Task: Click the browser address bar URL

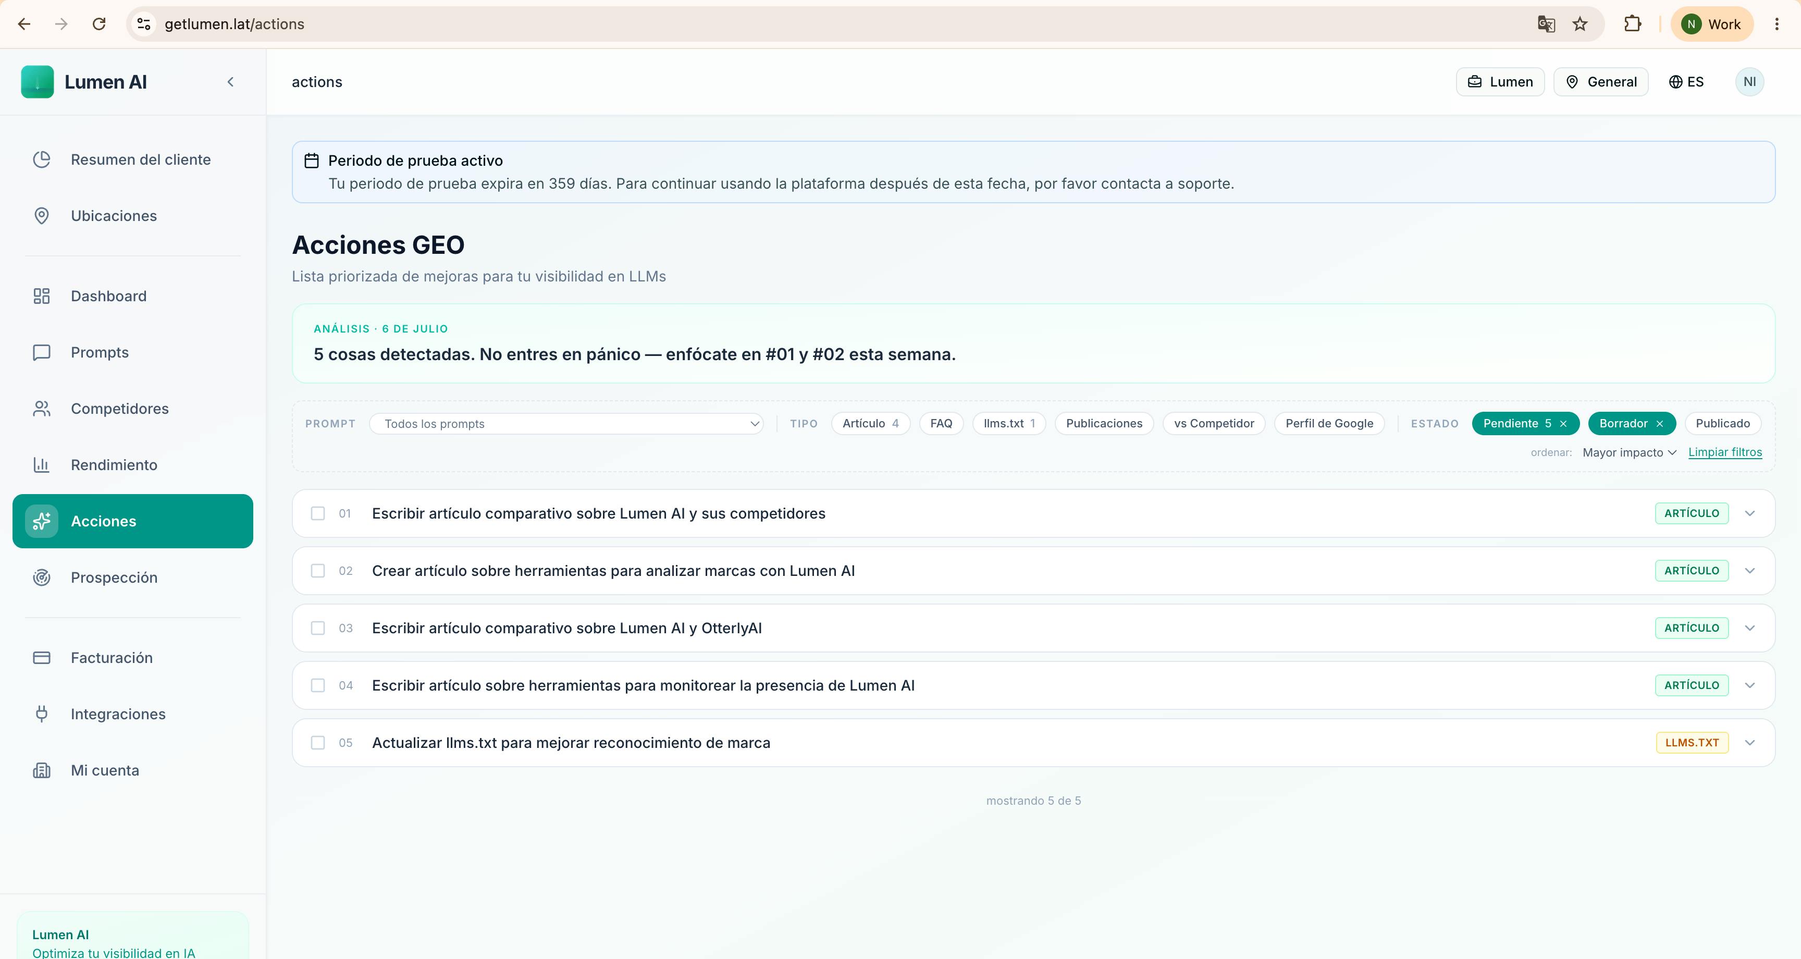Action: pos(234,24)
